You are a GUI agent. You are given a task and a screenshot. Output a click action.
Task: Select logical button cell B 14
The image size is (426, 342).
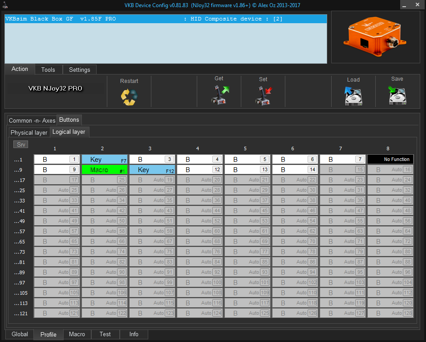tap(295, 170)
